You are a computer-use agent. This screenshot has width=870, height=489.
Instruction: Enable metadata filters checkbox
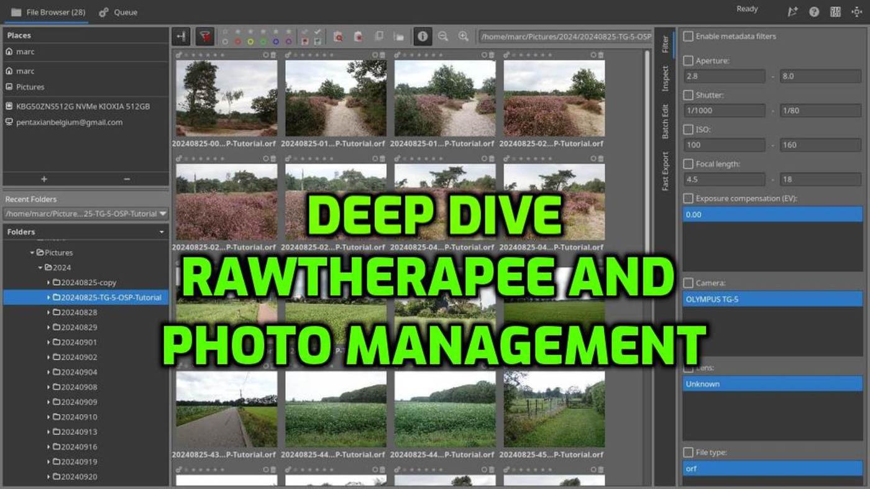(x=688, y=37)
